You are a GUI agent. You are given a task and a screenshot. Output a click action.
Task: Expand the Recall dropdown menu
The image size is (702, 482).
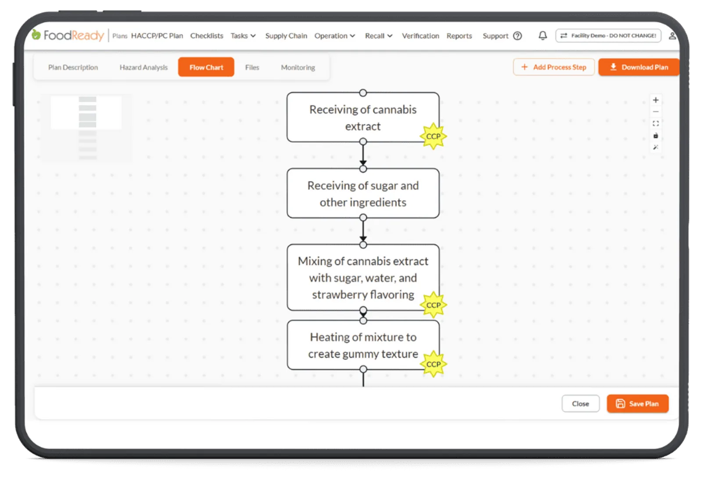coord(379,36)
